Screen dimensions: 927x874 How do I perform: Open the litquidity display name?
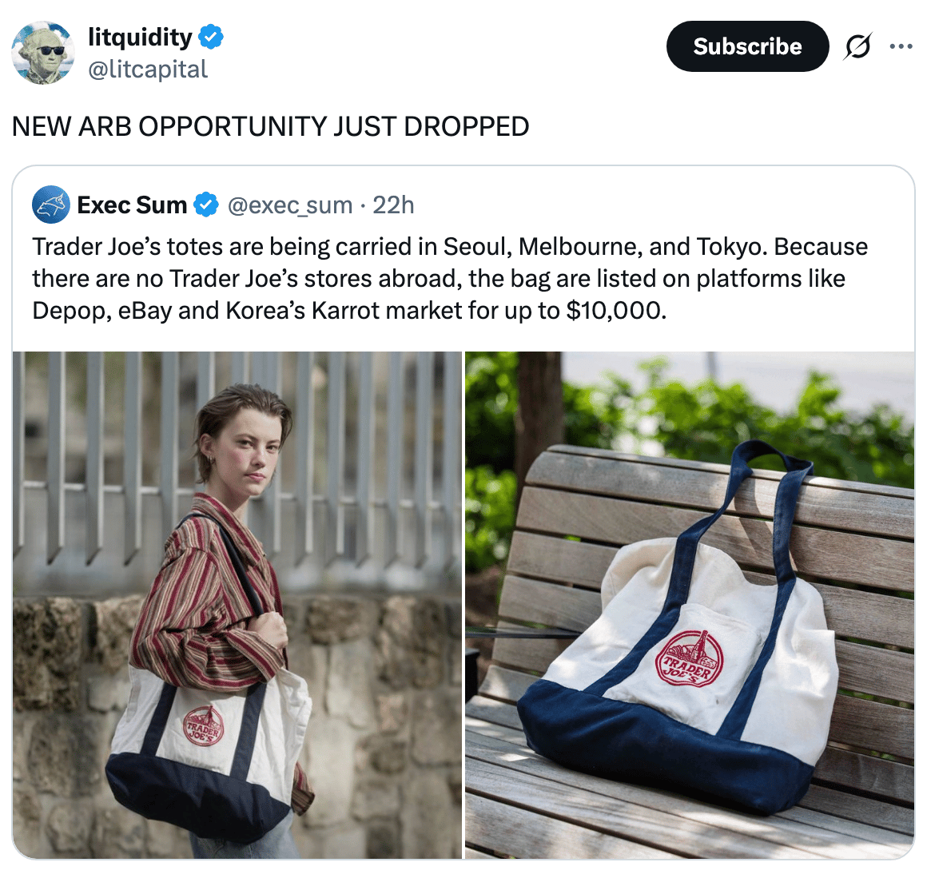[x=140, y=38]
